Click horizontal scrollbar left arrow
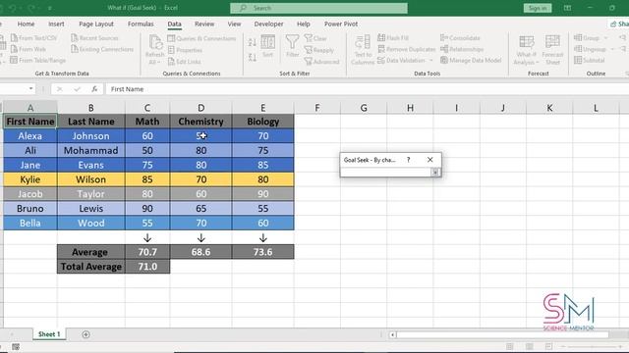 click(x=393, y=334)
